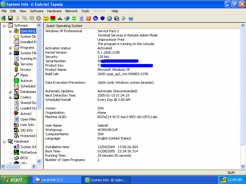Expand the Codecs tree node
The image size is (246, 184).
tap(10, 98)
